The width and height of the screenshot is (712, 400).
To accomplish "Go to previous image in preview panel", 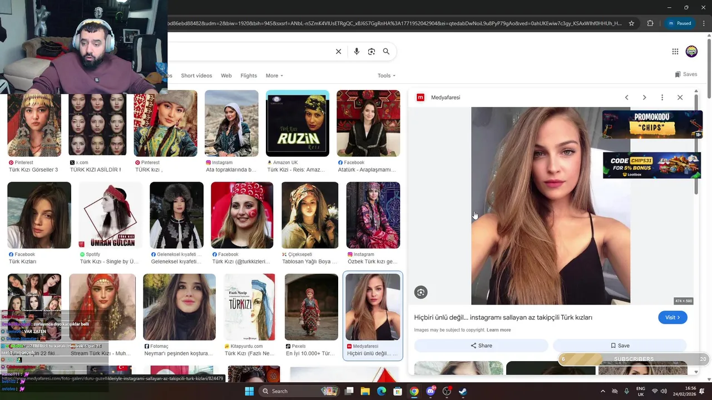I will (x=626, y=97).
